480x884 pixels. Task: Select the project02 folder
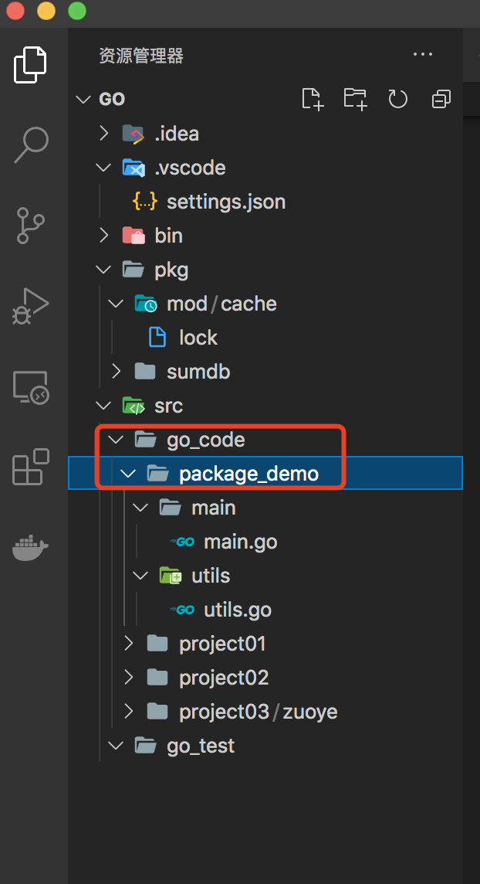(224, 678)
